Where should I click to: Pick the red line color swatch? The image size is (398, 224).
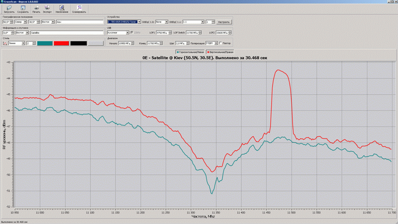coord(61,43)
